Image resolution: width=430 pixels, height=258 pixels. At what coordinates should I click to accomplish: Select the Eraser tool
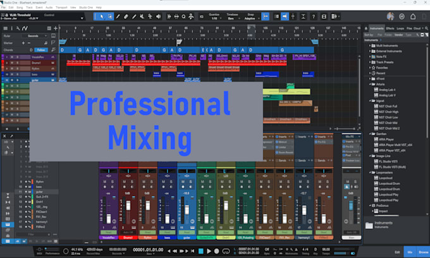coord(126,16)
